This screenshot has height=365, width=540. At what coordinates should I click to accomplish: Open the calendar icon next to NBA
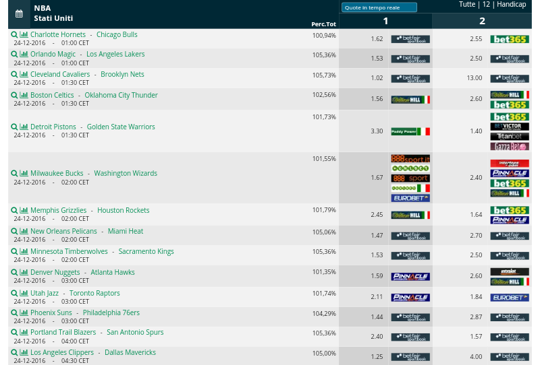point(19,13)
